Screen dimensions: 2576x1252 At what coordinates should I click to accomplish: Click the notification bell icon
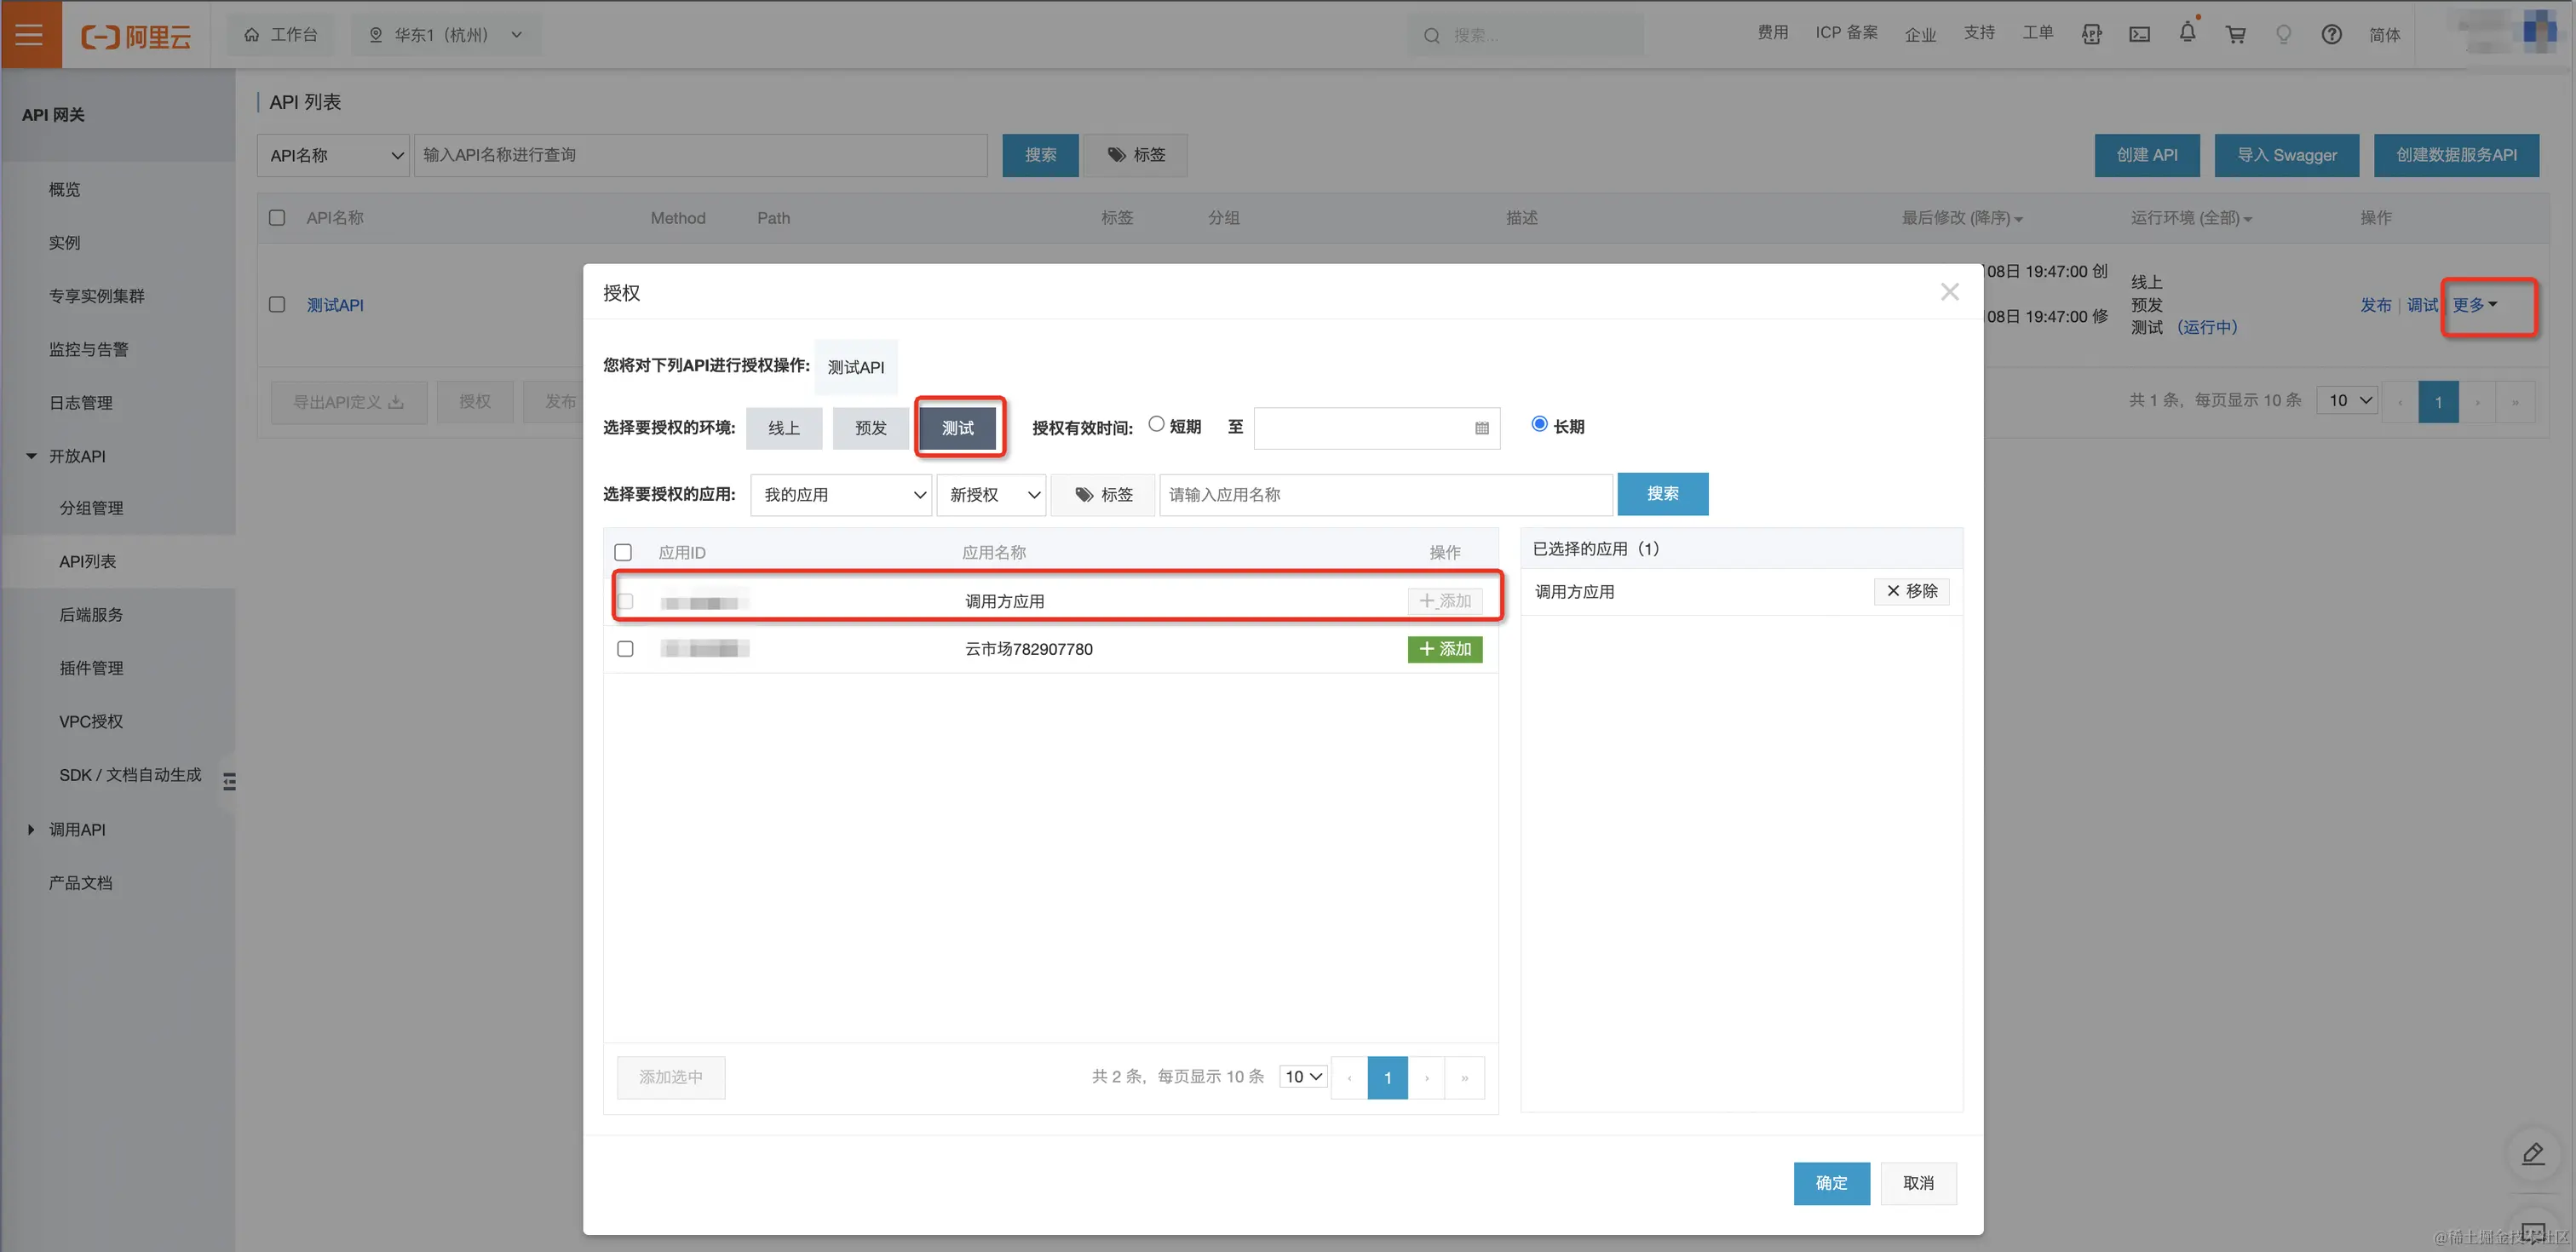2187,33
